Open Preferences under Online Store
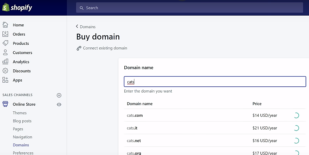Screen dimensions: 309x155 click(23, 153)
